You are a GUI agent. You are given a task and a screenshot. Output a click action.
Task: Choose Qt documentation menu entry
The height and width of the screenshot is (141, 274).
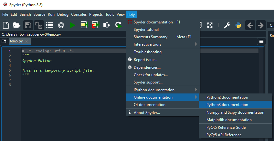click(x=163, y=104)
